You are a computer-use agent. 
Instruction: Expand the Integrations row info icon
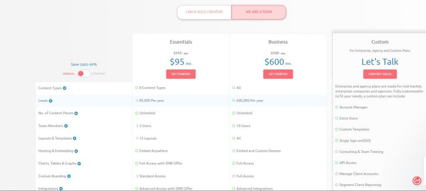tap(61, 189)
